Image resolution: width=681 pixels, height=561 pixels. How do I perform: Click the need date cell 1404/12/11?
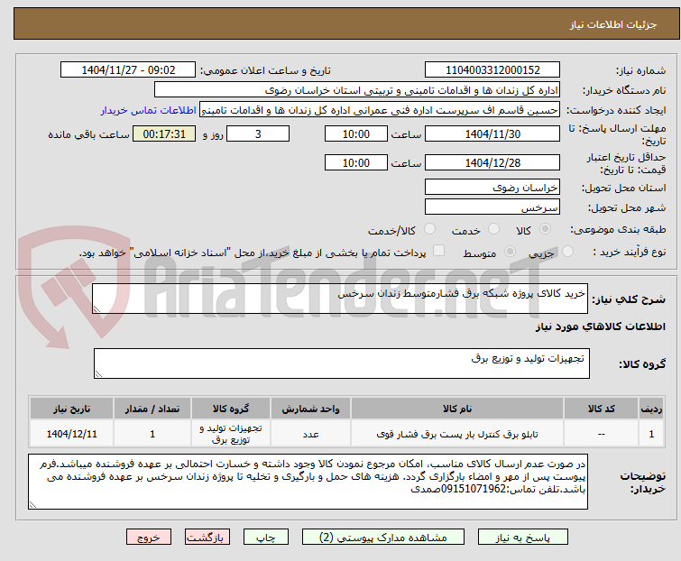pos(71,434)
